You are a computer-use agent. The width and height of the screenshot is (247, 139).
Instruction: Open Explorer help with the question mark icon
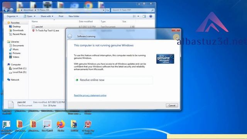pos(151,16)
